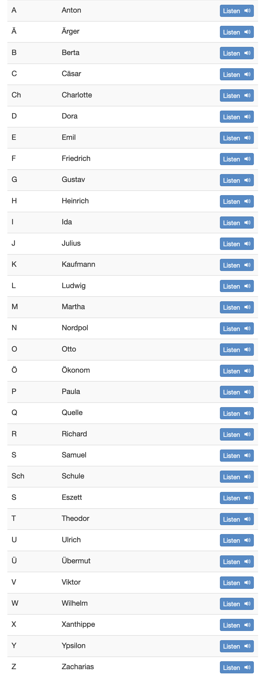Click the speaker icon for Eszett
This screenshot has height=681, width=262.
(247, 498)
